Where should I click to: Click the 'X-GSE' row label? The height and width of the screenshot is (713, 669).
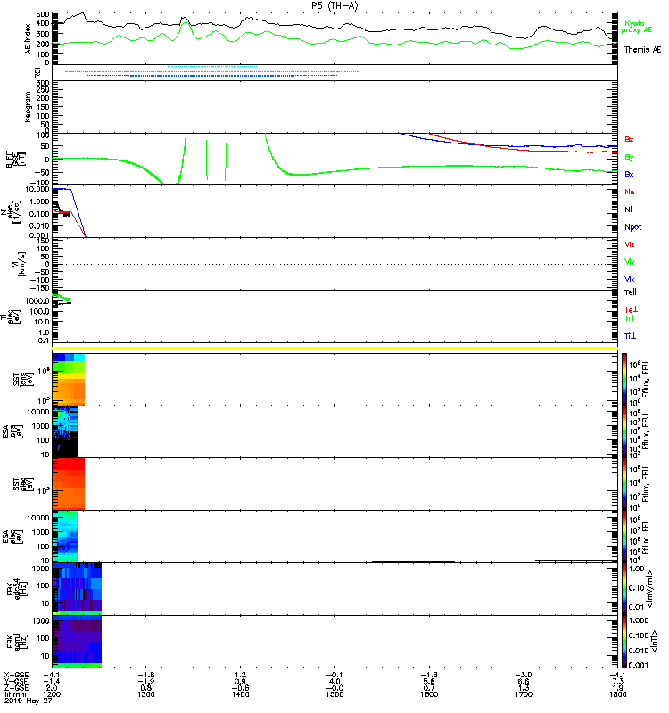coord(16,676)
